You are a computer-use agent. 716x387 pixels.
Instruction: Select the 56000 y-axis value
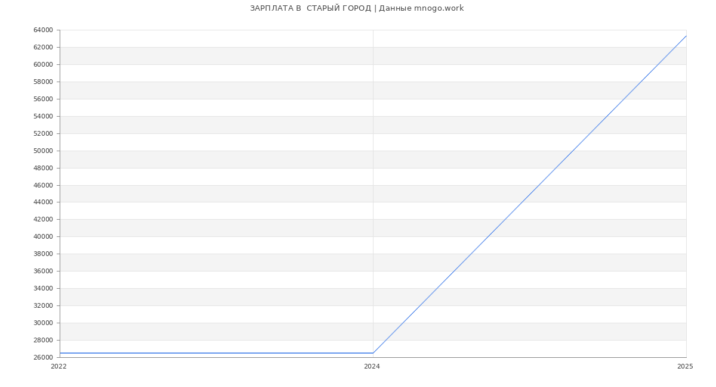(x=44, y=99)
